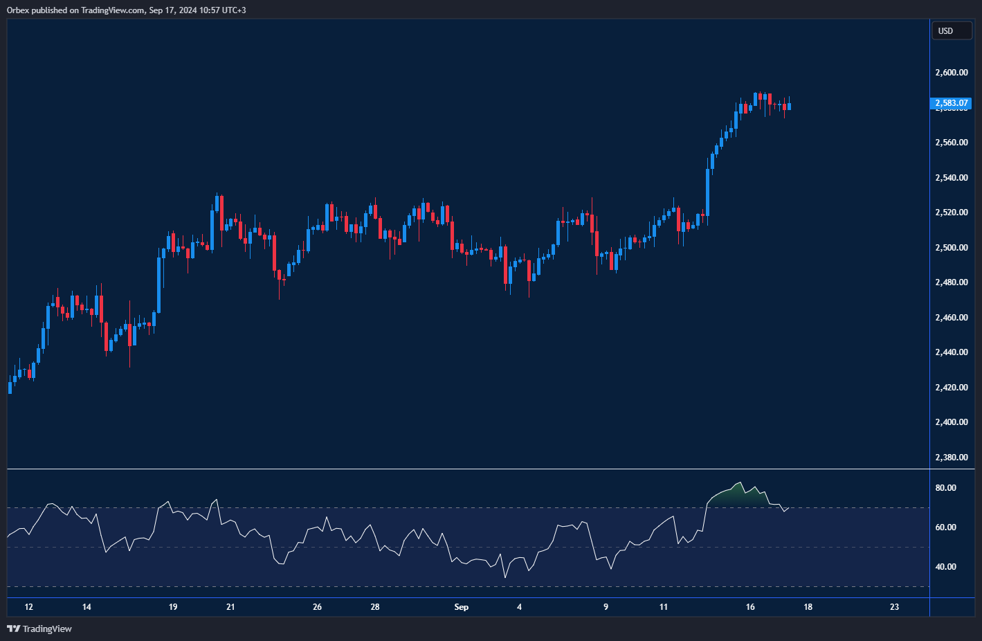Image resolution: width=982 pixels, height=641 pixels.
Task: Click the current price tag 2,583.07
Action: click(951, 103)
